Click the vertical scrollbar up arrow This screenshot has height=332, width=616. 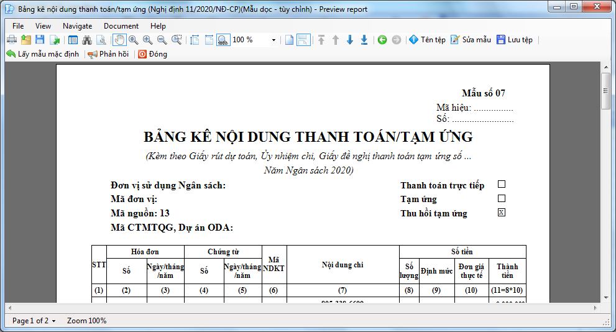pyautogui.click(x=605, y=68)
